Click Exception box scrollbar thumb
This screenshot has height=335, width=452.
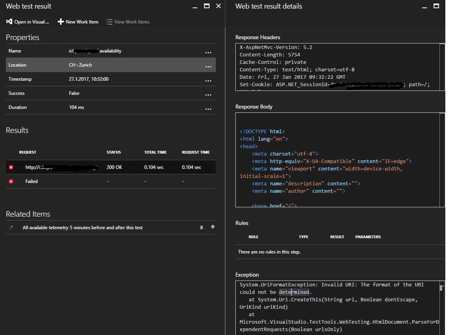click(x=441, y=288)
